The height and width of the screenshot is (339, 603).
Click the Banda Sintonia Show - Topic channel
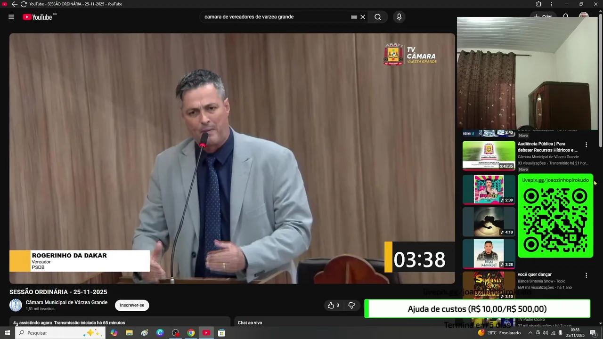click(x=541, y=281)
